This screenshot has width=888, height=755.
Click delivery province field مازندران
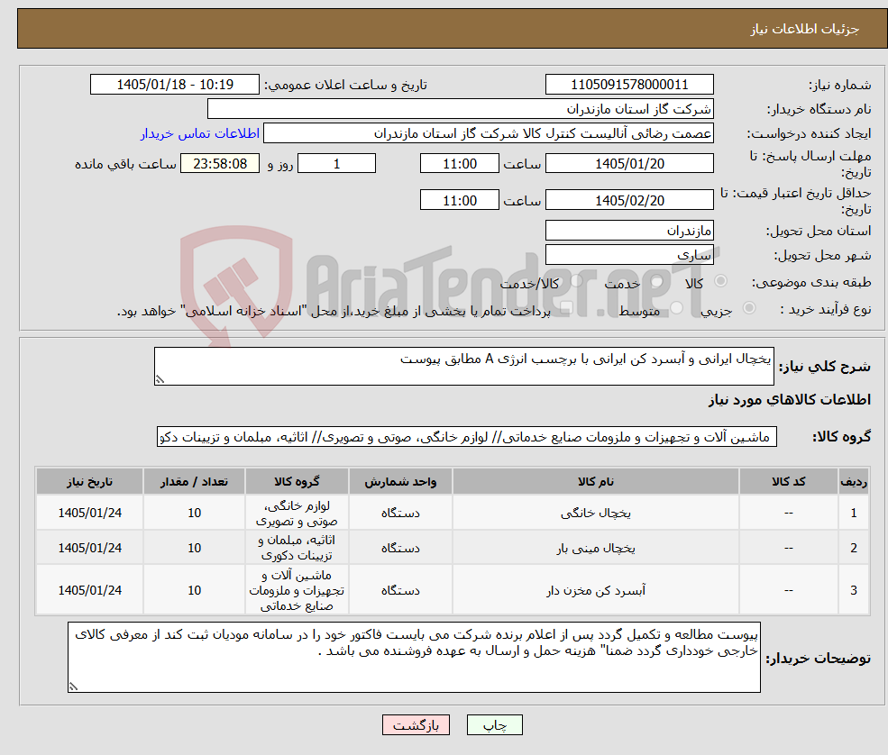click(629, 231)
